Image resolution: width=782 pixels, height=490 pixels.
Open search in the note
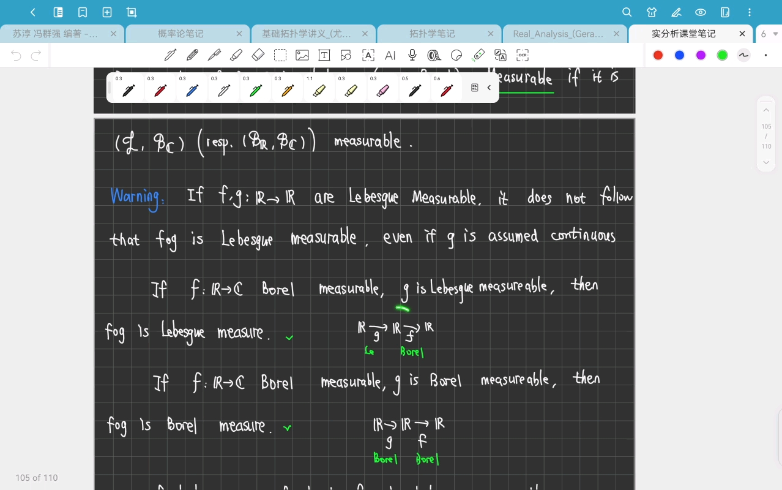pos(627,12)
